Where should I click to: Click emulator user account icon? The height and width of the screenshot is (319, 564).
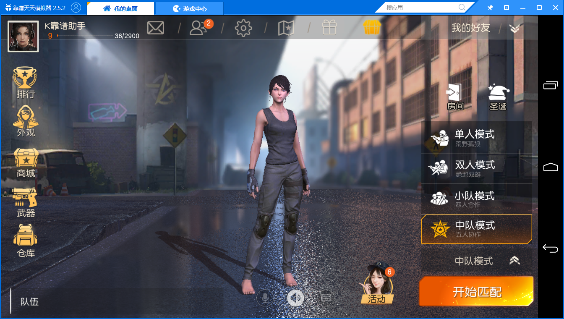click(76, 8)
